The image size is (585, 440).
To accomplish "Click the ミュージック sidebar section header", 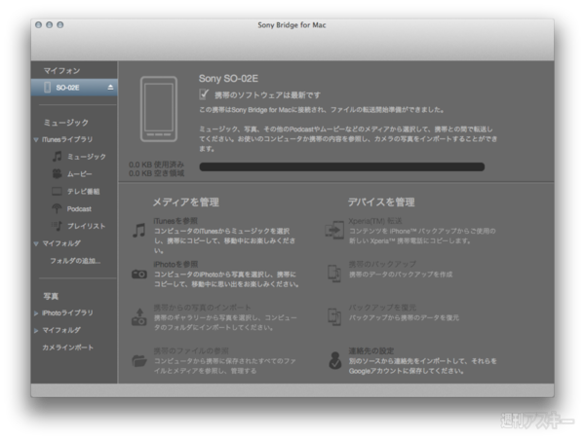I will (66, 123).
